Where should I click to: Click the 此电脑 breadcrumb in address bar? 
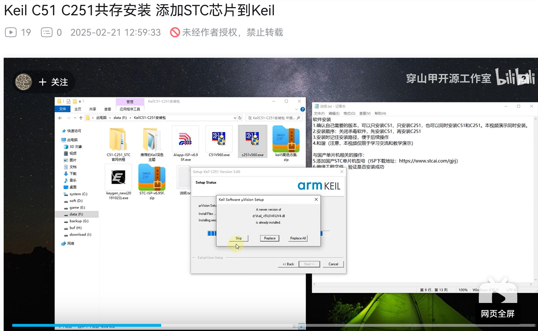click(x=101, y=118)
